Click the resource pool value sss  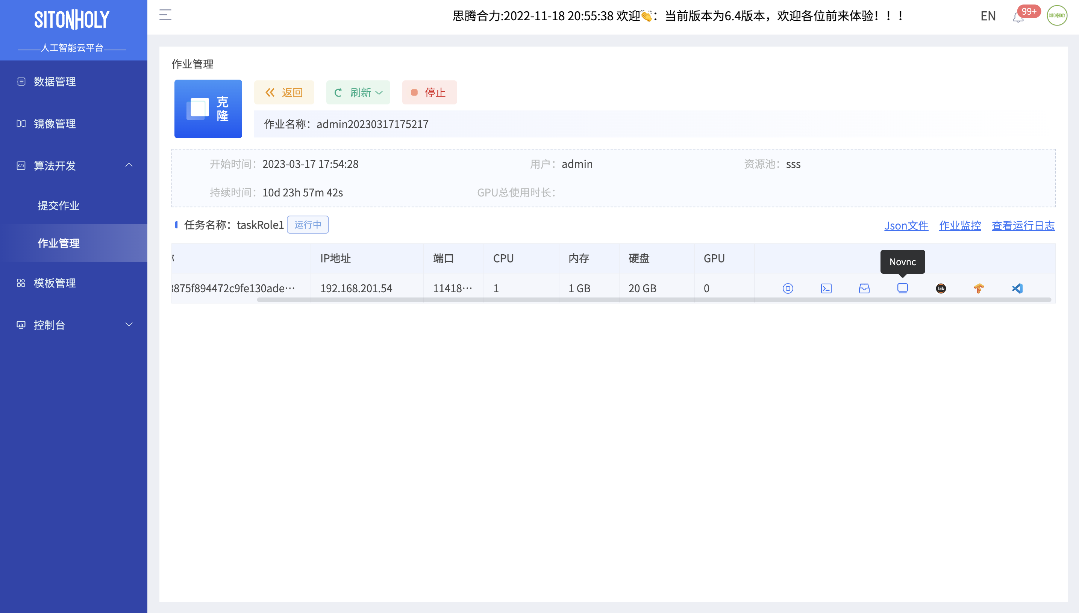[793, 164]
